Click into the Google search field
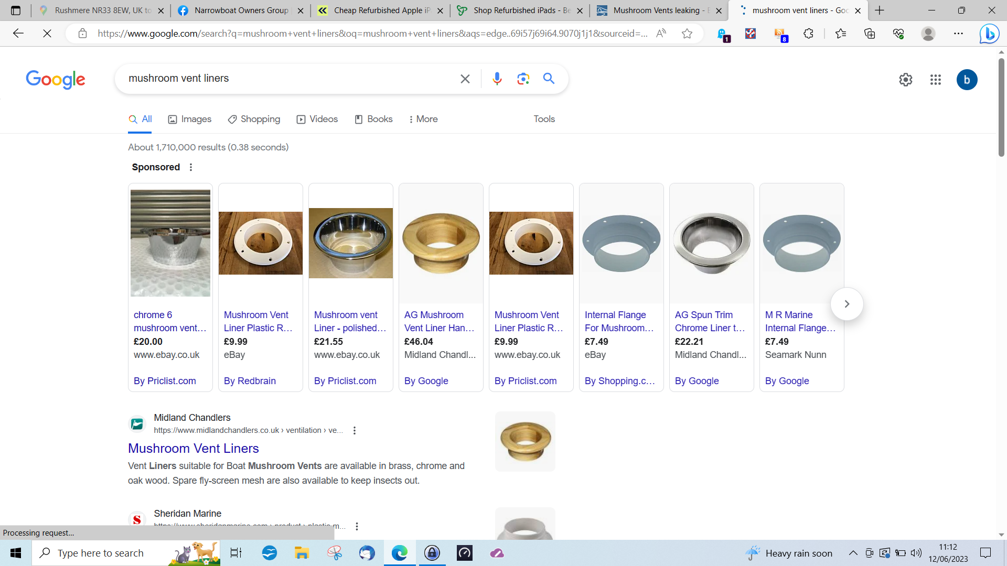This screenshot has width=1007, height=566. click(288, 79)
